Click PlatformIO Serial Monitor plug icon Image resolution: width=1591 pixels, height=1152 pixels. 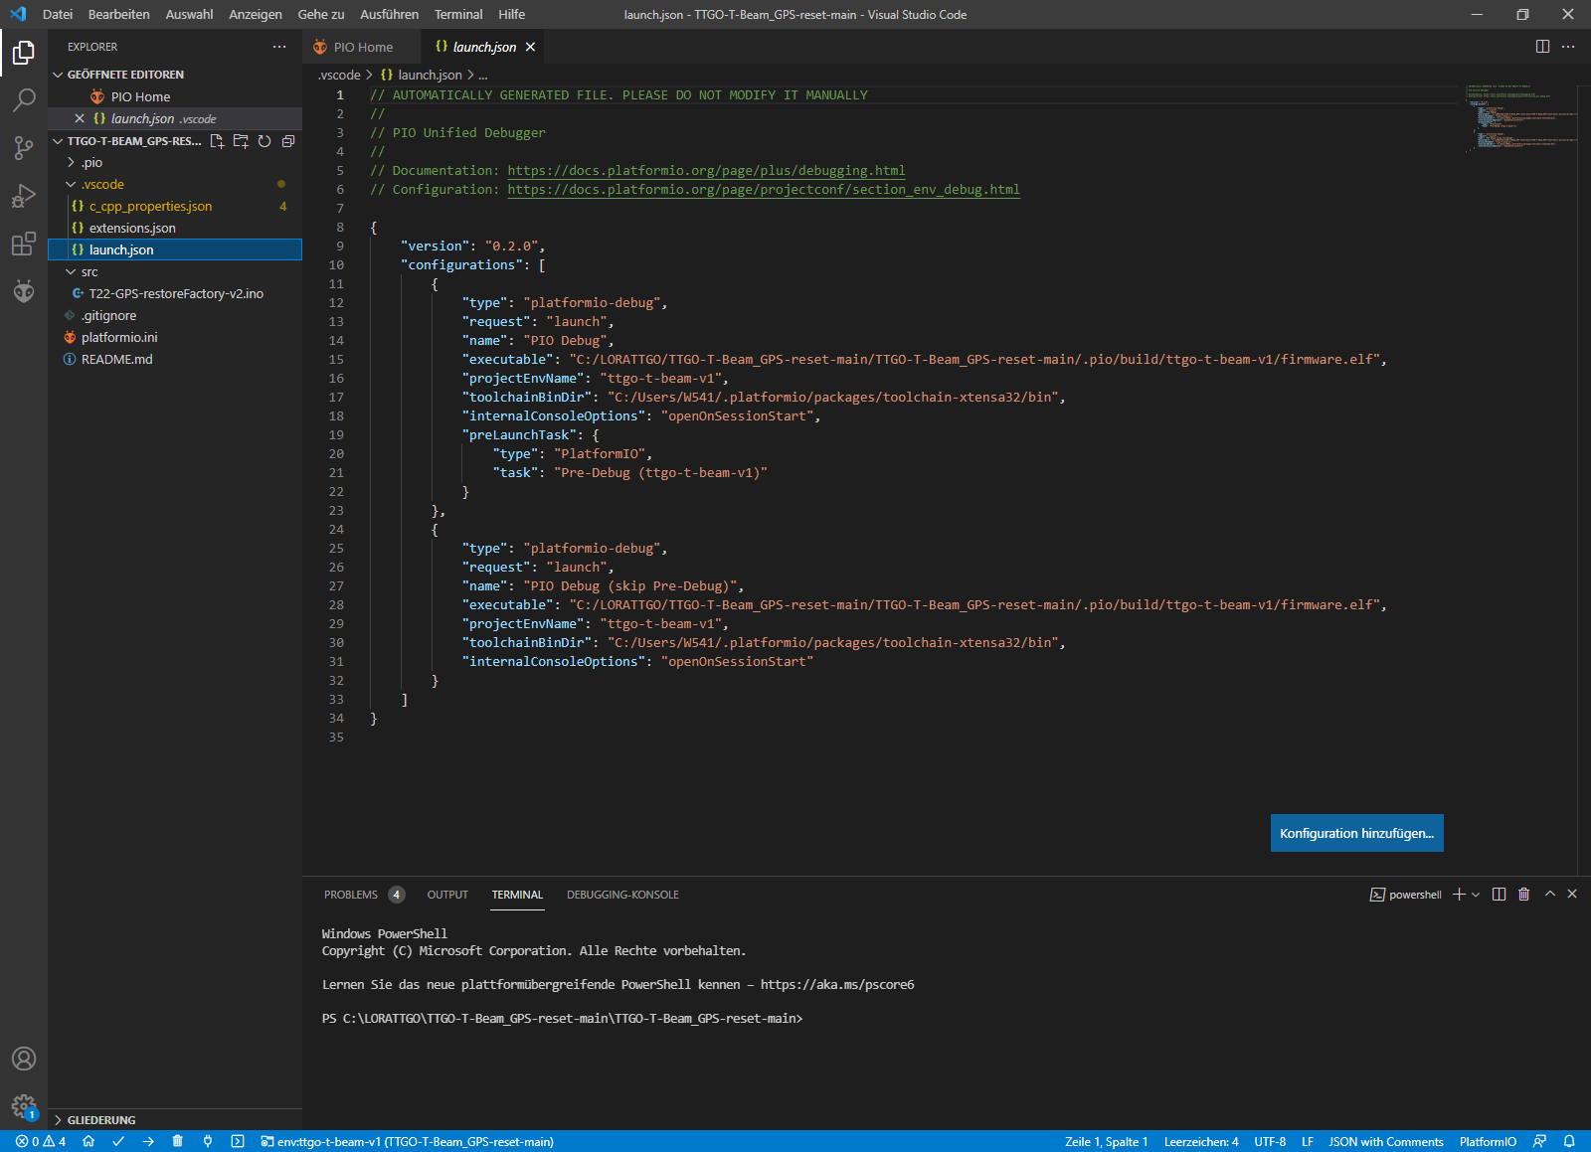click(x=208, y=1141)
